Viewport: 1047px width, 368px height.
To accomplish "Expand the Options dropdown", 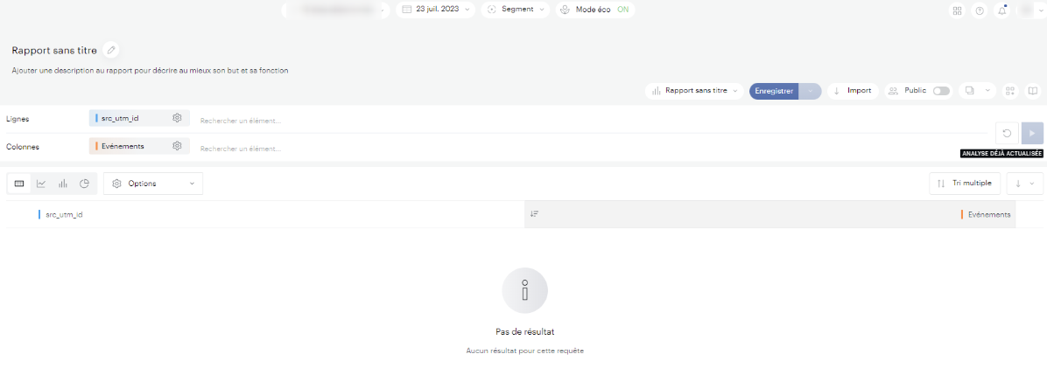I will (153, 184).
